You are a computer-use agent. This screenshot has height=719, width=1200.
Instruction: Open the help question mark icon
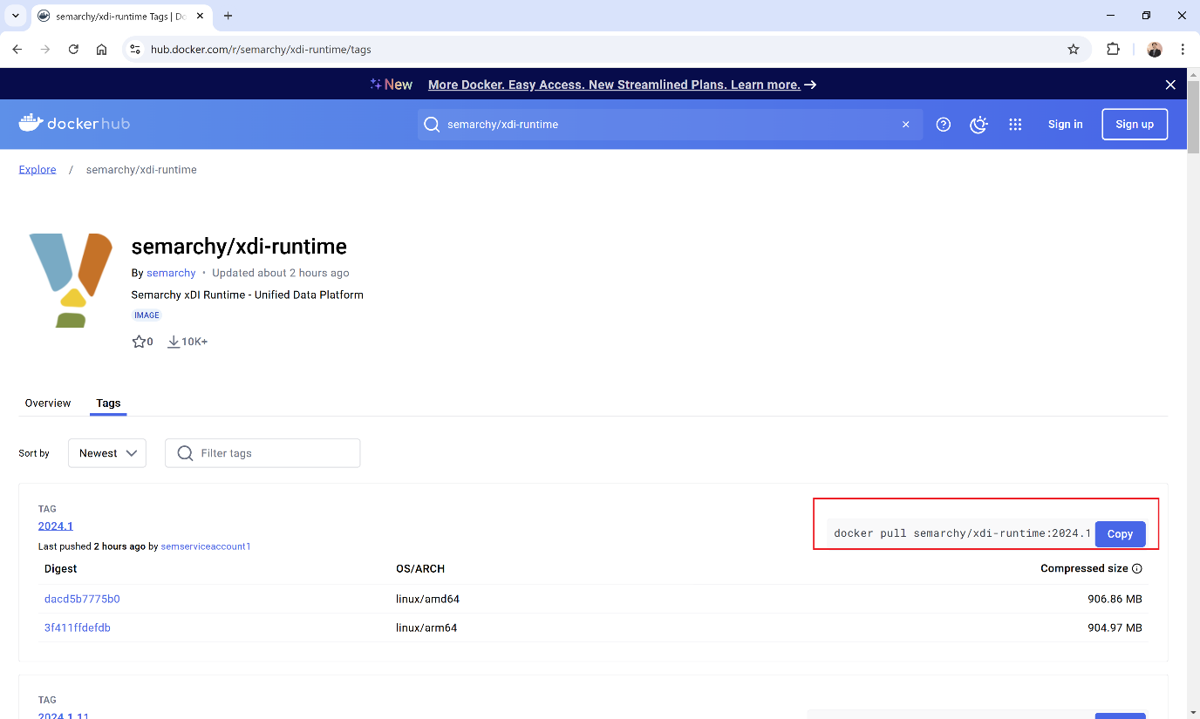943,125
